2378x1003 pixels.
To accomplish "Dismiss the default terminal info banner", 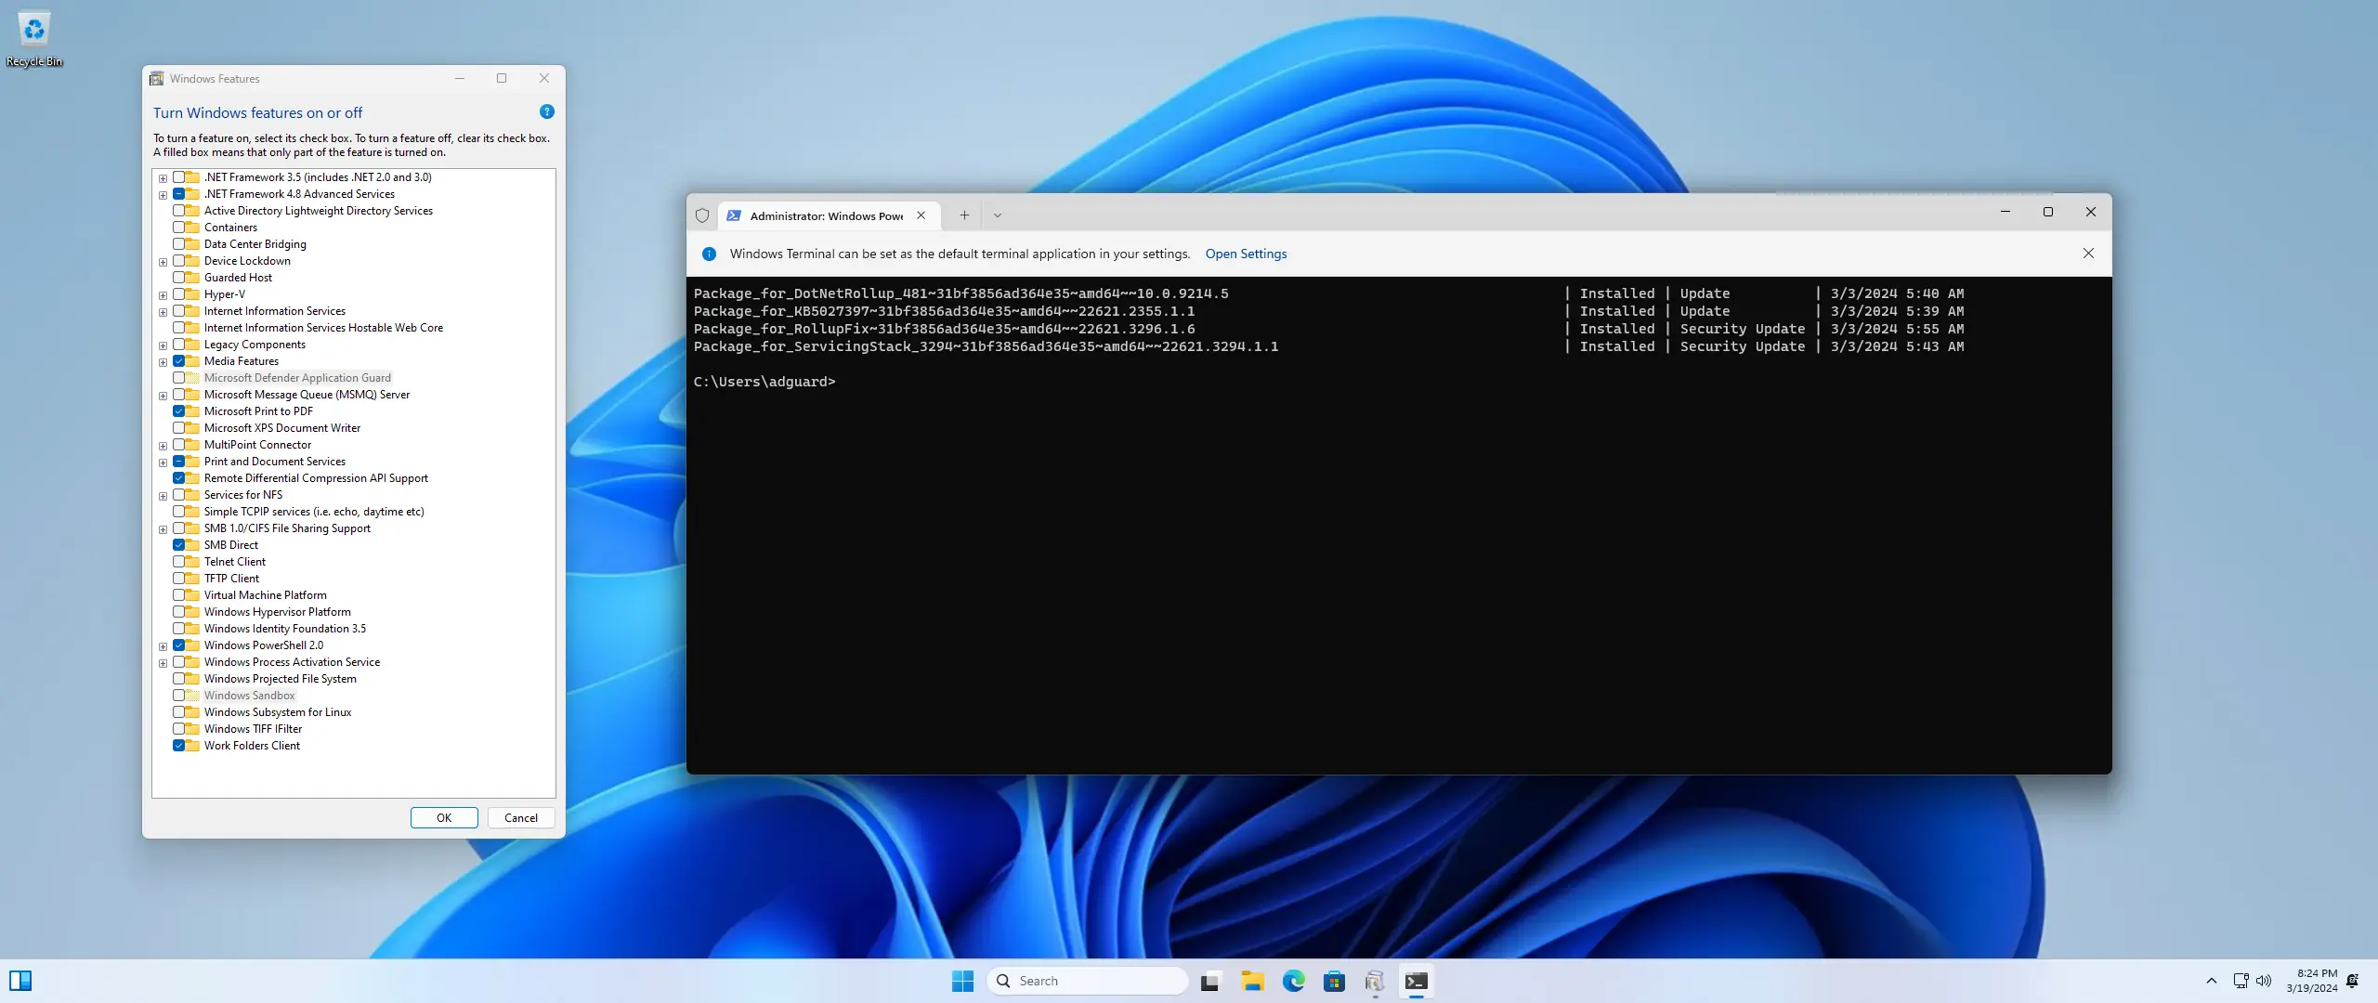I will pos(2088,254).
